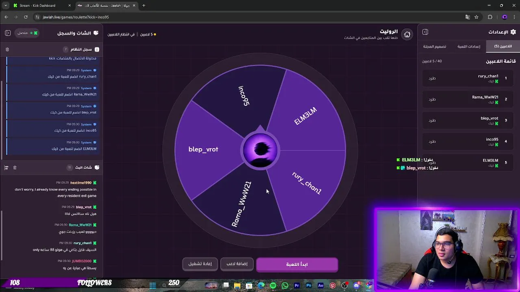This screenshot has height=292, width=520.
Task: Open Microsoft Store from the taskbar
Action: click(x=249, y=286)
